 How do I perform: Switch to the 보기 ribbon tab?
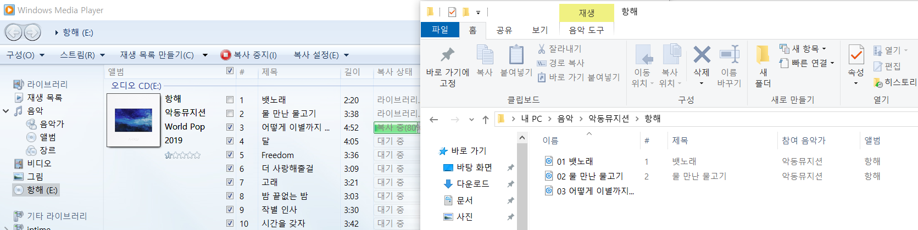[x=540, y=30]
